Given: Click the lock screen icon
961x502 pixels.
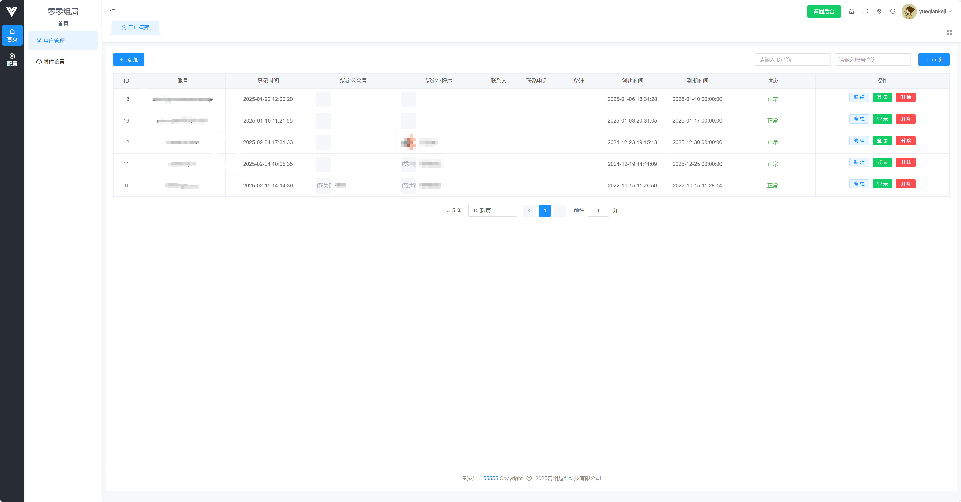Looking at the screenshot, I should (851, 11).
